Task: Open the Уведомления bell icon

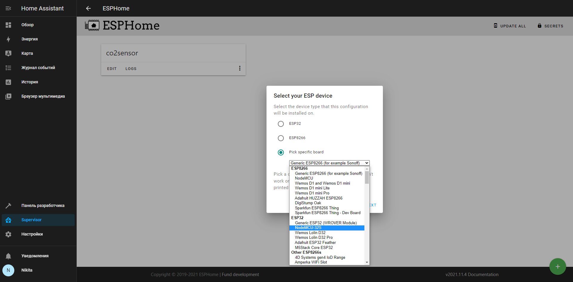Action: [x=8, y=256]
